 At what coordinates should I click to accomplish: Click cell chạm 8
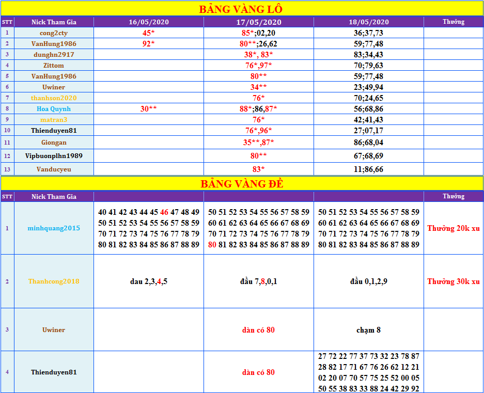coord(369,330)
